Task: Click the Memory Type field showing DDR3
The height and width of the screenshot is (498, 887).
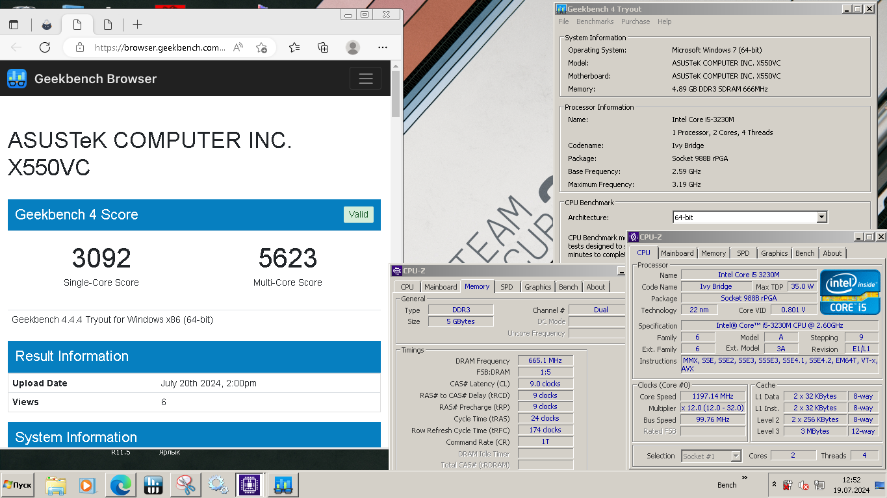Action: coord(460,310)
